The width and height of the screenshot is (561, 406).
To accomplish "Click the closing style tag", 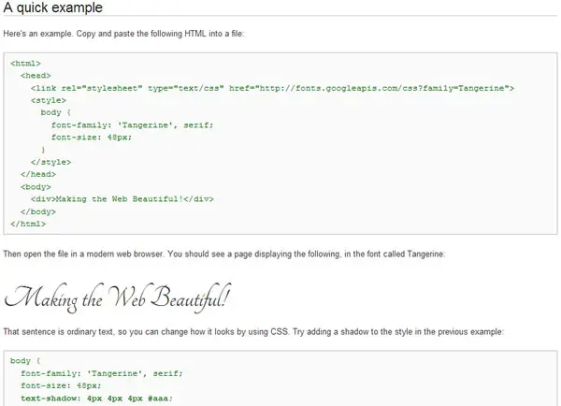I will coord(50,162).
